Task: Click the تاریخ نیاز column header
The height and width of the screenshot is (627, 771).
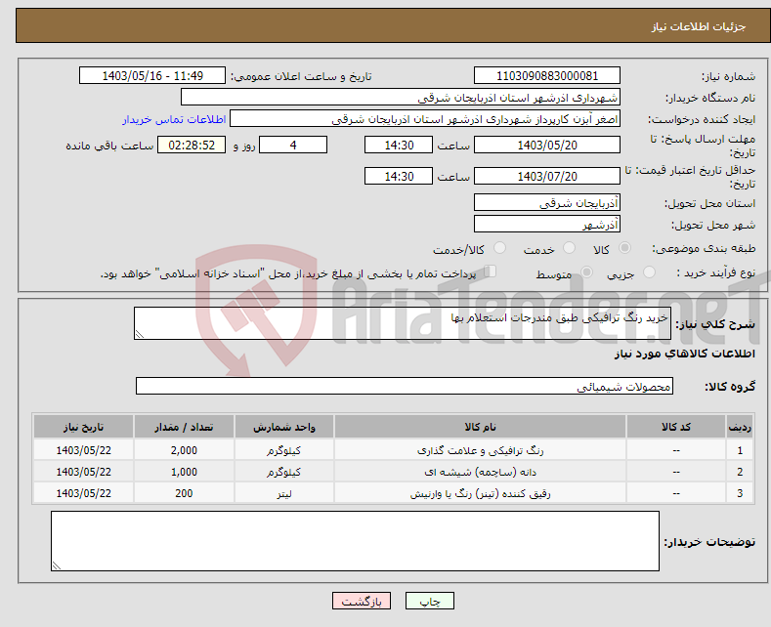Action: [x=84, y=427]
